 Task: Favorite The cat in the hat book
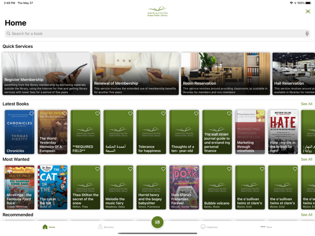(64, 169)
